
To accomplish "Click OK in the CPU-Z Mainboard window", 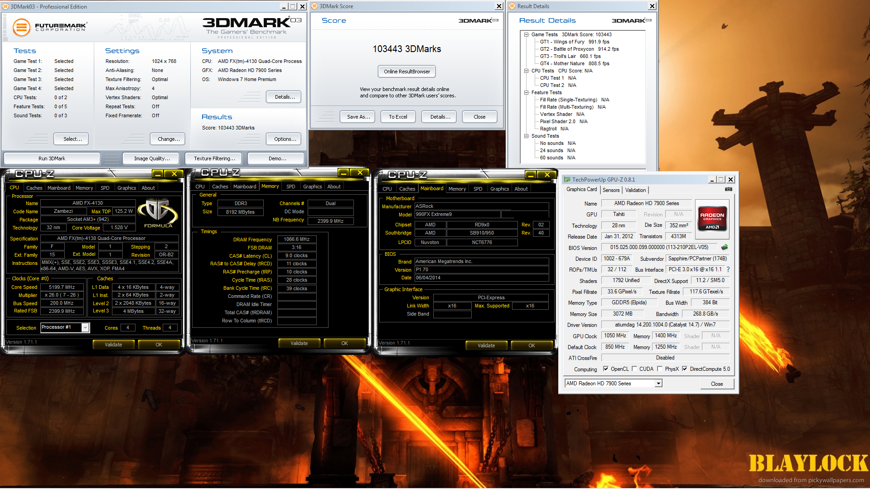I will [x=532, y=345].
